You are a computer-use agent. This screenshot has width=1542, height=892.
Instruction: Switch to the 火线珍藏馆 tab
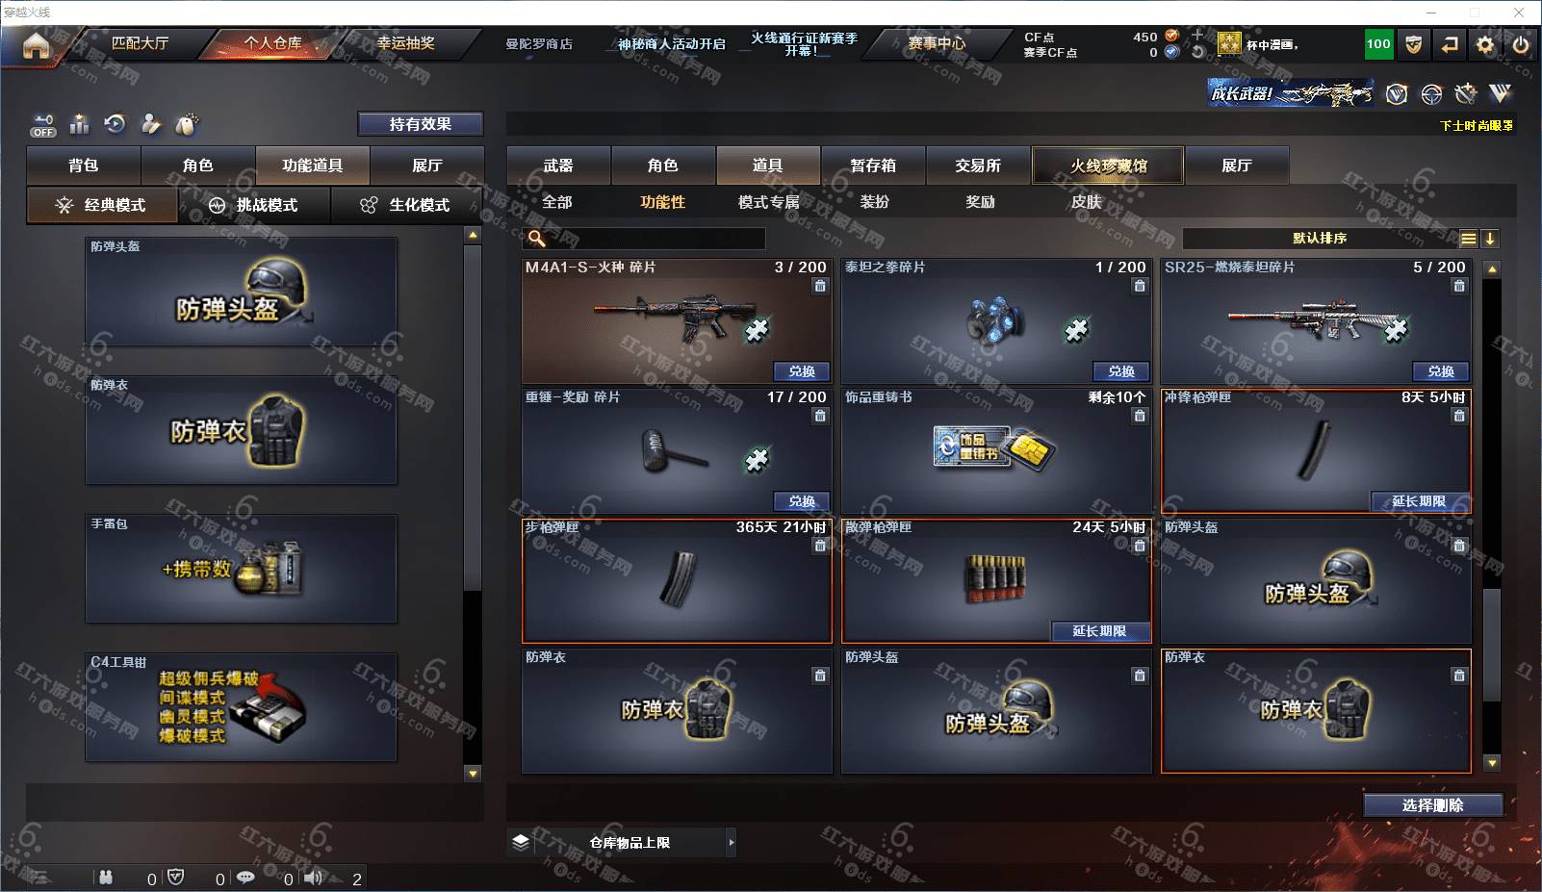[x=1108, y=166]
